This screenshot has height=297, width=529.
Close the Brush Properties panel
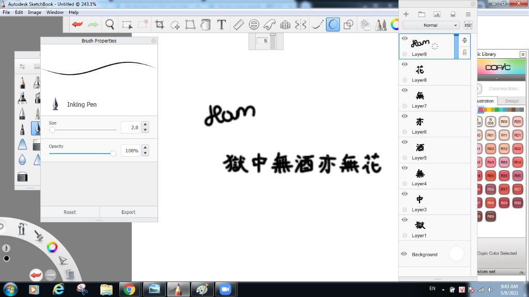[153, 40]
